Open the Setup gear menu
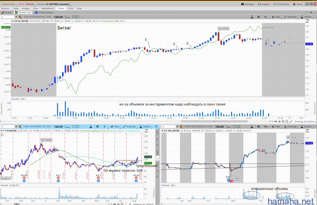The image size is (317, 205). pyautogui.click(x=298, y=4)
